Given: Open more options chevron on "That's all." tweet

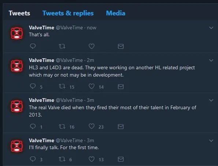Looking at the screenshot, I should click(x=211, y=28).
